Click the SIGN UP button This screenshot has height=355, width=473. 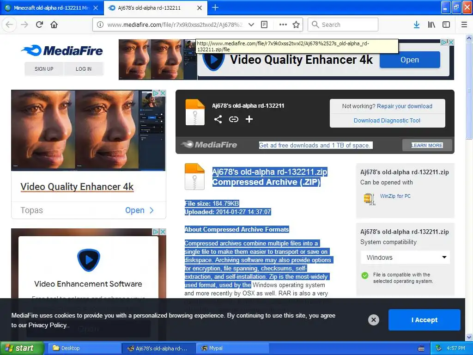[44, 69]
